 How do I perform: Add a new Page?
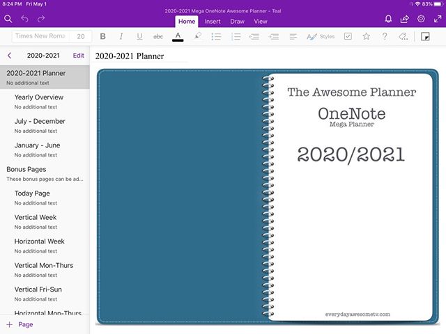coord(20,324)
